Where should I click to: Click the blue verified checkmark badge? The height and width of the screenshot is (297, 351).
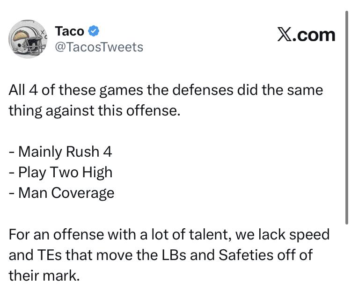click(x=94, y=31)
